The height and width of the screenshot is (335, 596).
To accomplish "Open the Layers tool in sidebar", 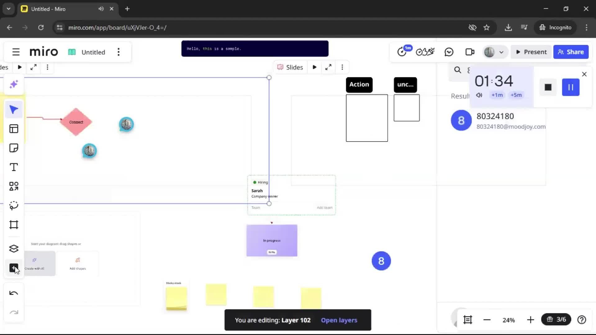I will click(14, 248).
